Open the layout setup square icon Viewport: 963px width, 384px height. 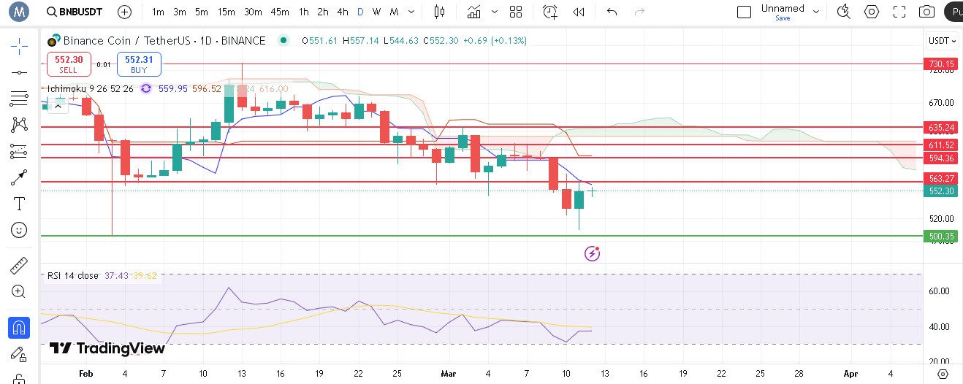744,12
